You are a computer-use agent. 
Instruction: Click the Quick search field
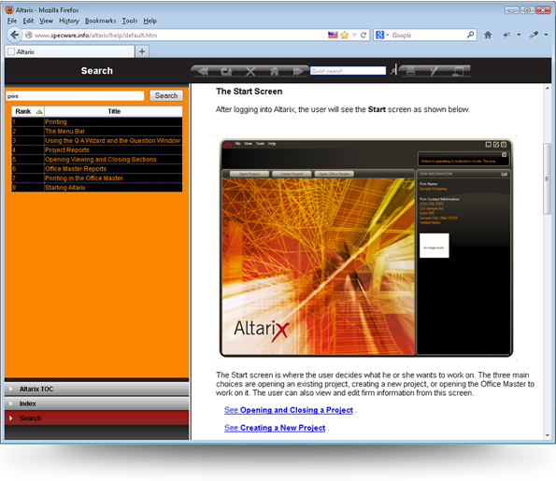point(348,71)
